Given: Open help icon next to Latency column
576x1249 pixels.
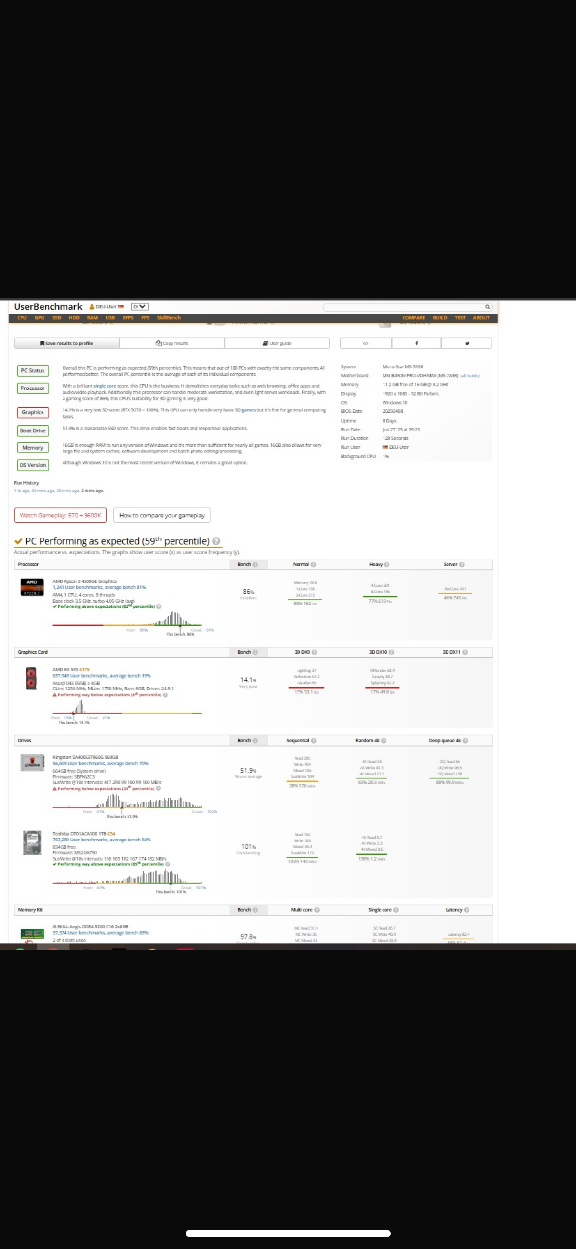Looking at the screenshot, I should [467, 910].
